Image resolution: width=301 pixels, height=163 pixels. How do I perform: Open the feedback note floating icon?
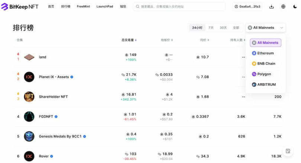pyautogui.click(x=288, y=151)
